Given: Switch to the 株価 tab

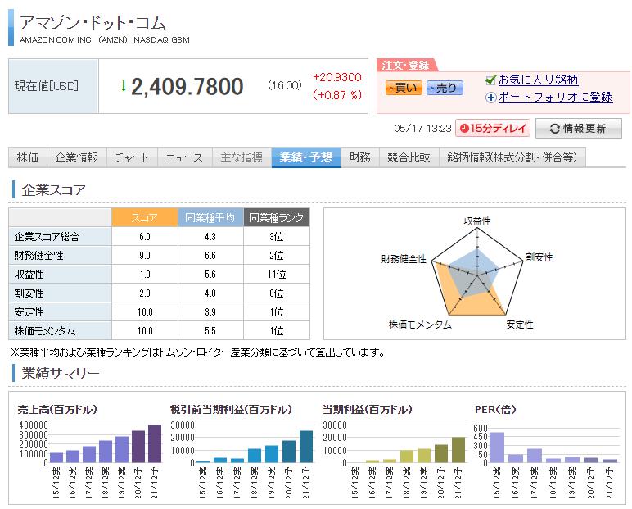Looking at the screenshot, I should [27, 157].
